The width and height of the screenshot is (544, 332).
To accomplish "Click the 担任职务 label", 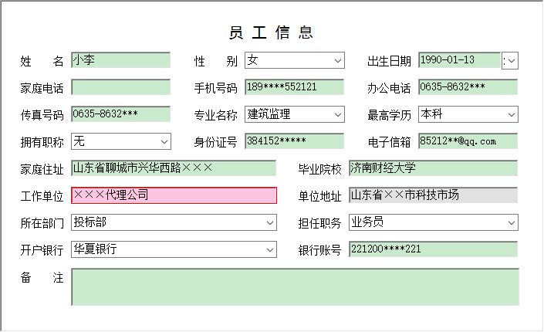I will click(319, 223).
